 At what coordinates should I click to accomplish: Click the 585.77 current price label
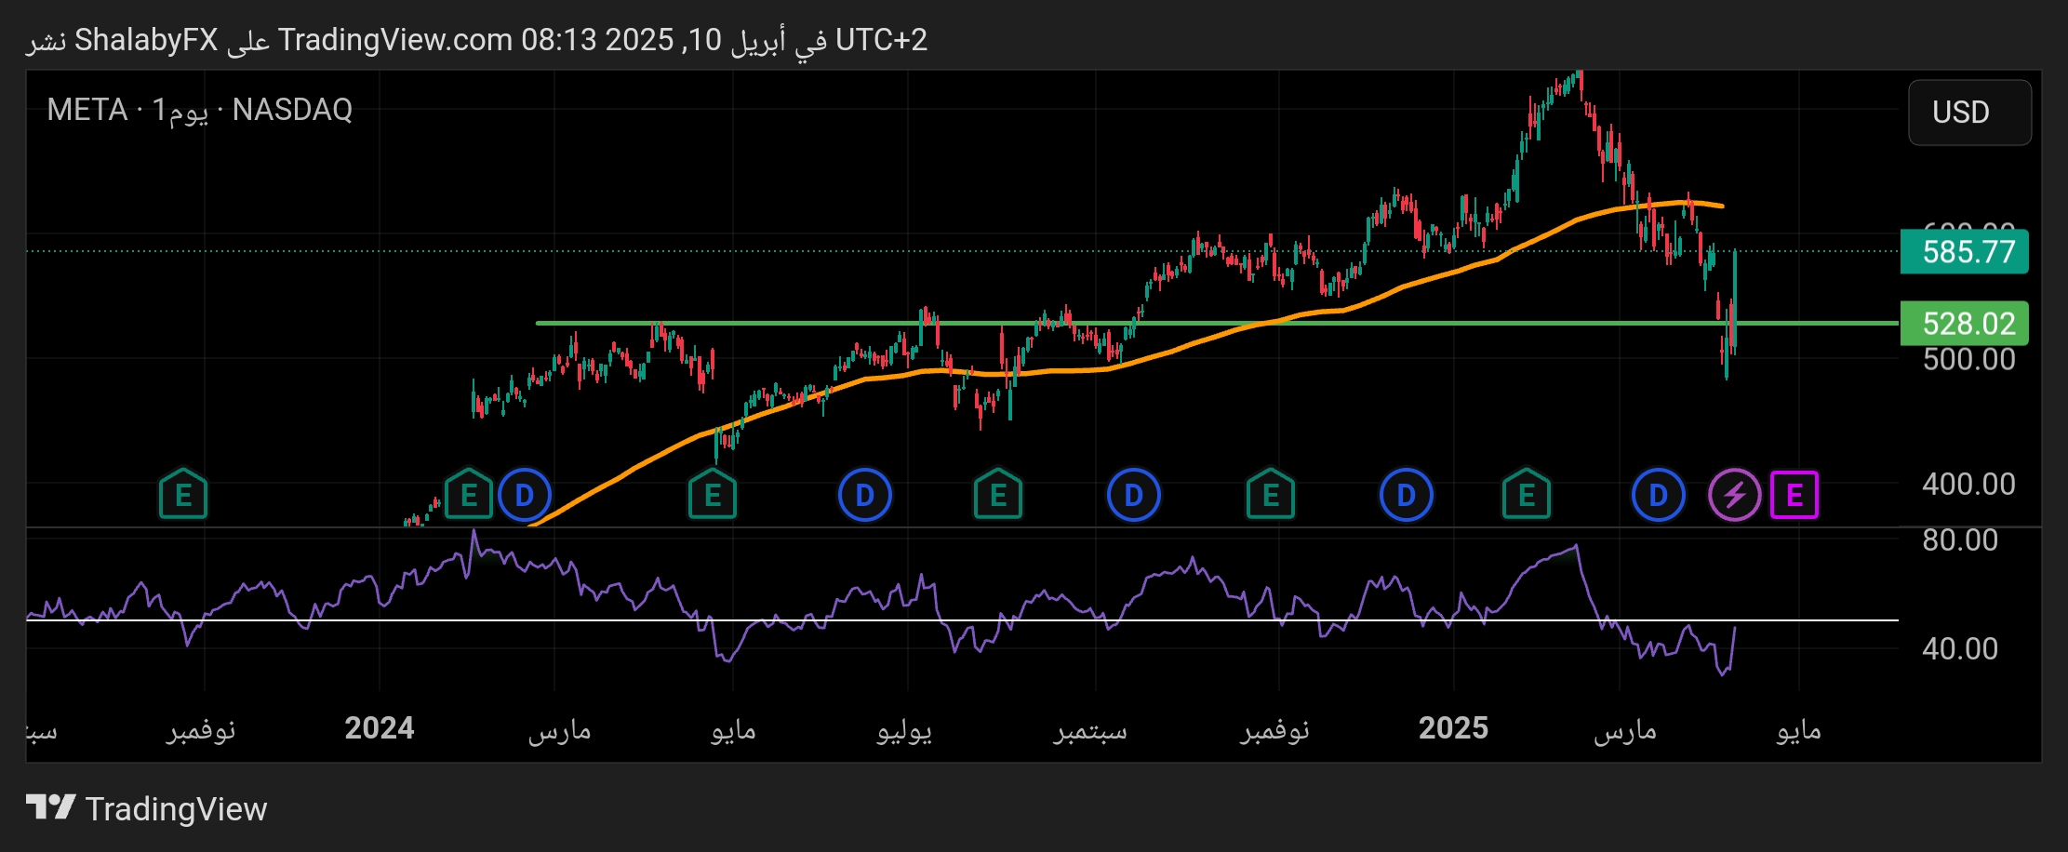point(1965,251)
